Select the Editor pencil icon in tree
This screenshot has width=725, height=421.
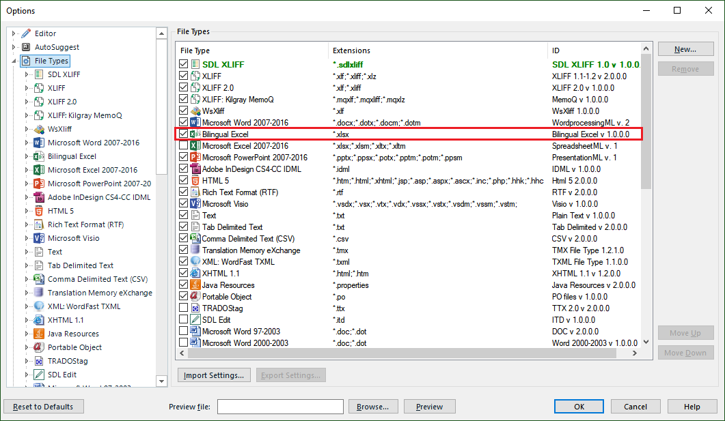pyautogui.click(x=27, y=33)
